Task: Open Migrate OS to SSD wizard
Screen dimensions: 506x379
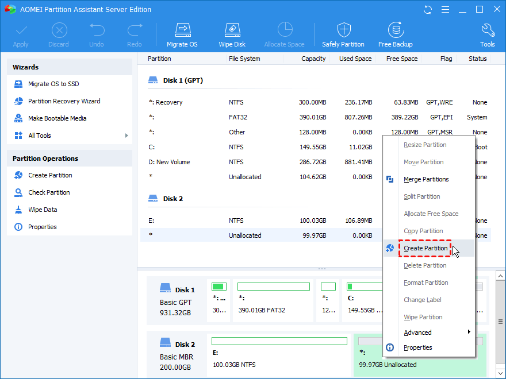Action: 53,84
